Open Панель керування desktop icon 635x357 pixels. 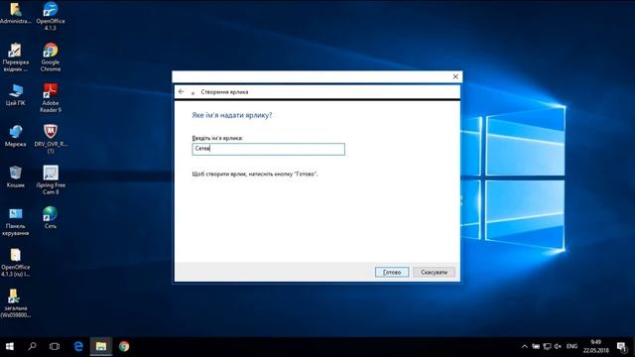(x=16, y=221)
